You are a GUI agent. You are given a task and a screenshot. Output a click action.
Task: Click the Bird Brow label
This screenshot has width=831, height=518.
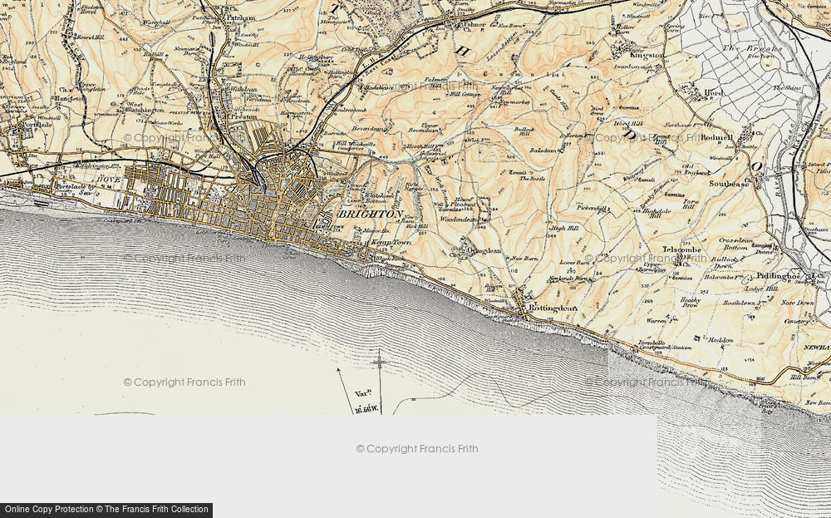click(x=597, y=111)
